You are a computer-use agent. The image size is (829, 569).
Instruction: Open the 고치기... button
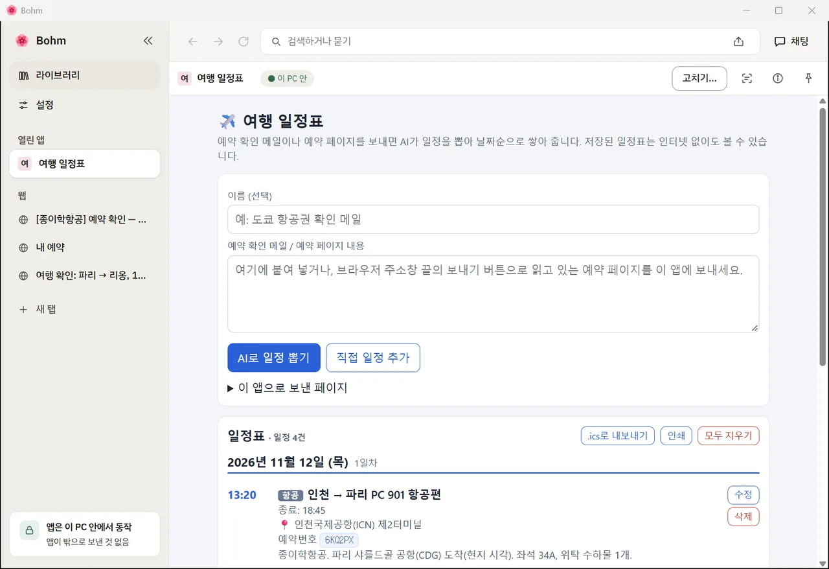(699, 78)
